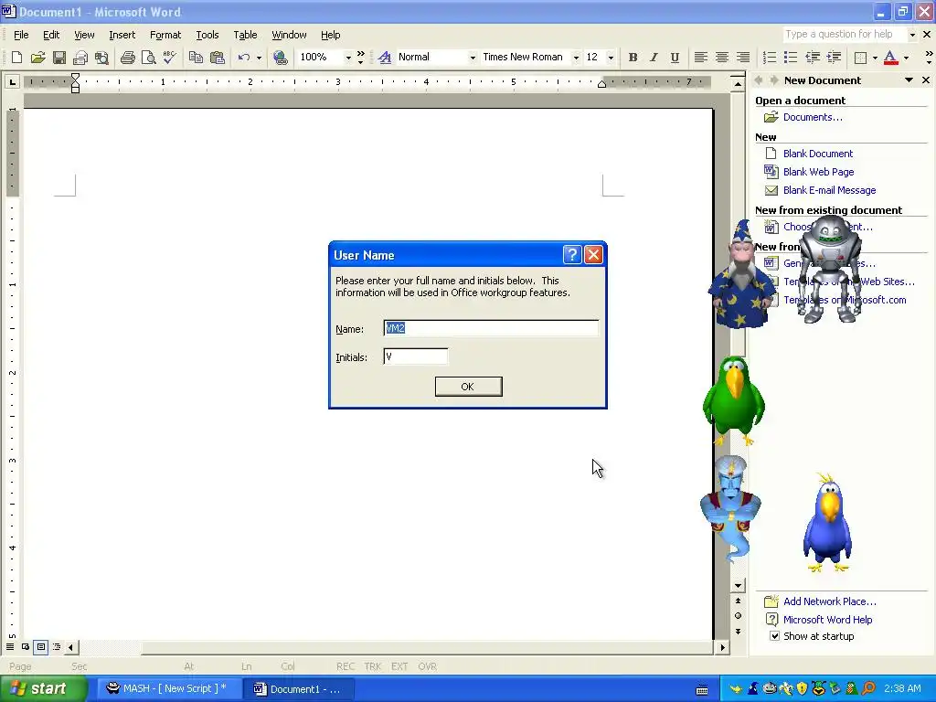The width and height of the screenshot is (936, 702).
Task: Open the Tools menu
Action: tap(207, 35)
